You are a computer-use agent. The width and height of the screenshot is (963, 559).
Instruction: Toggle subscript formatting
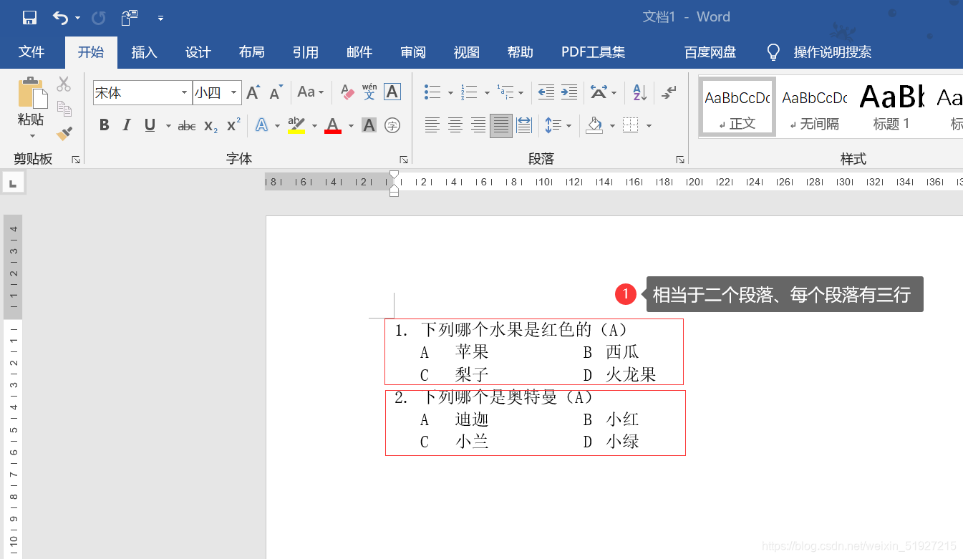pos(210,126)
